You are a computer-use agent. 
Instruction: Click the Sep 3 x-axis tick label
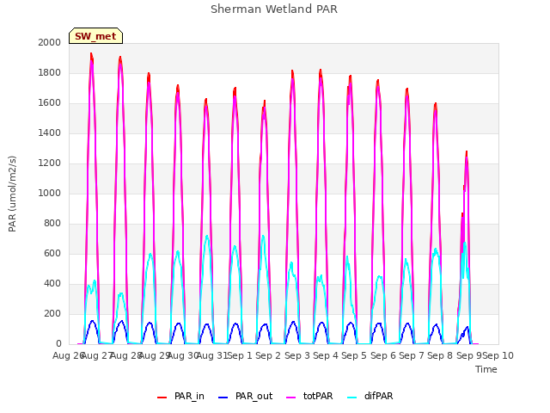pyautogui.click(x=297, y=355)
